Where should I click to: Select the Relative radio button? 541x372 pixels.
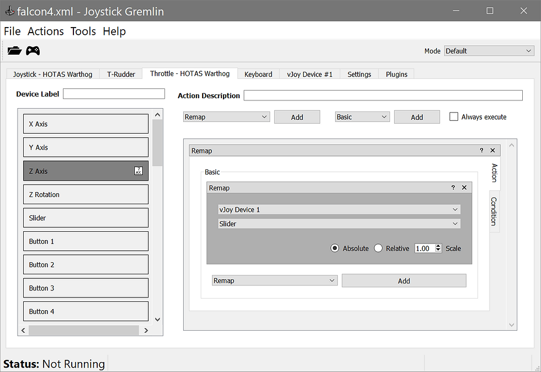click(378, 248)
